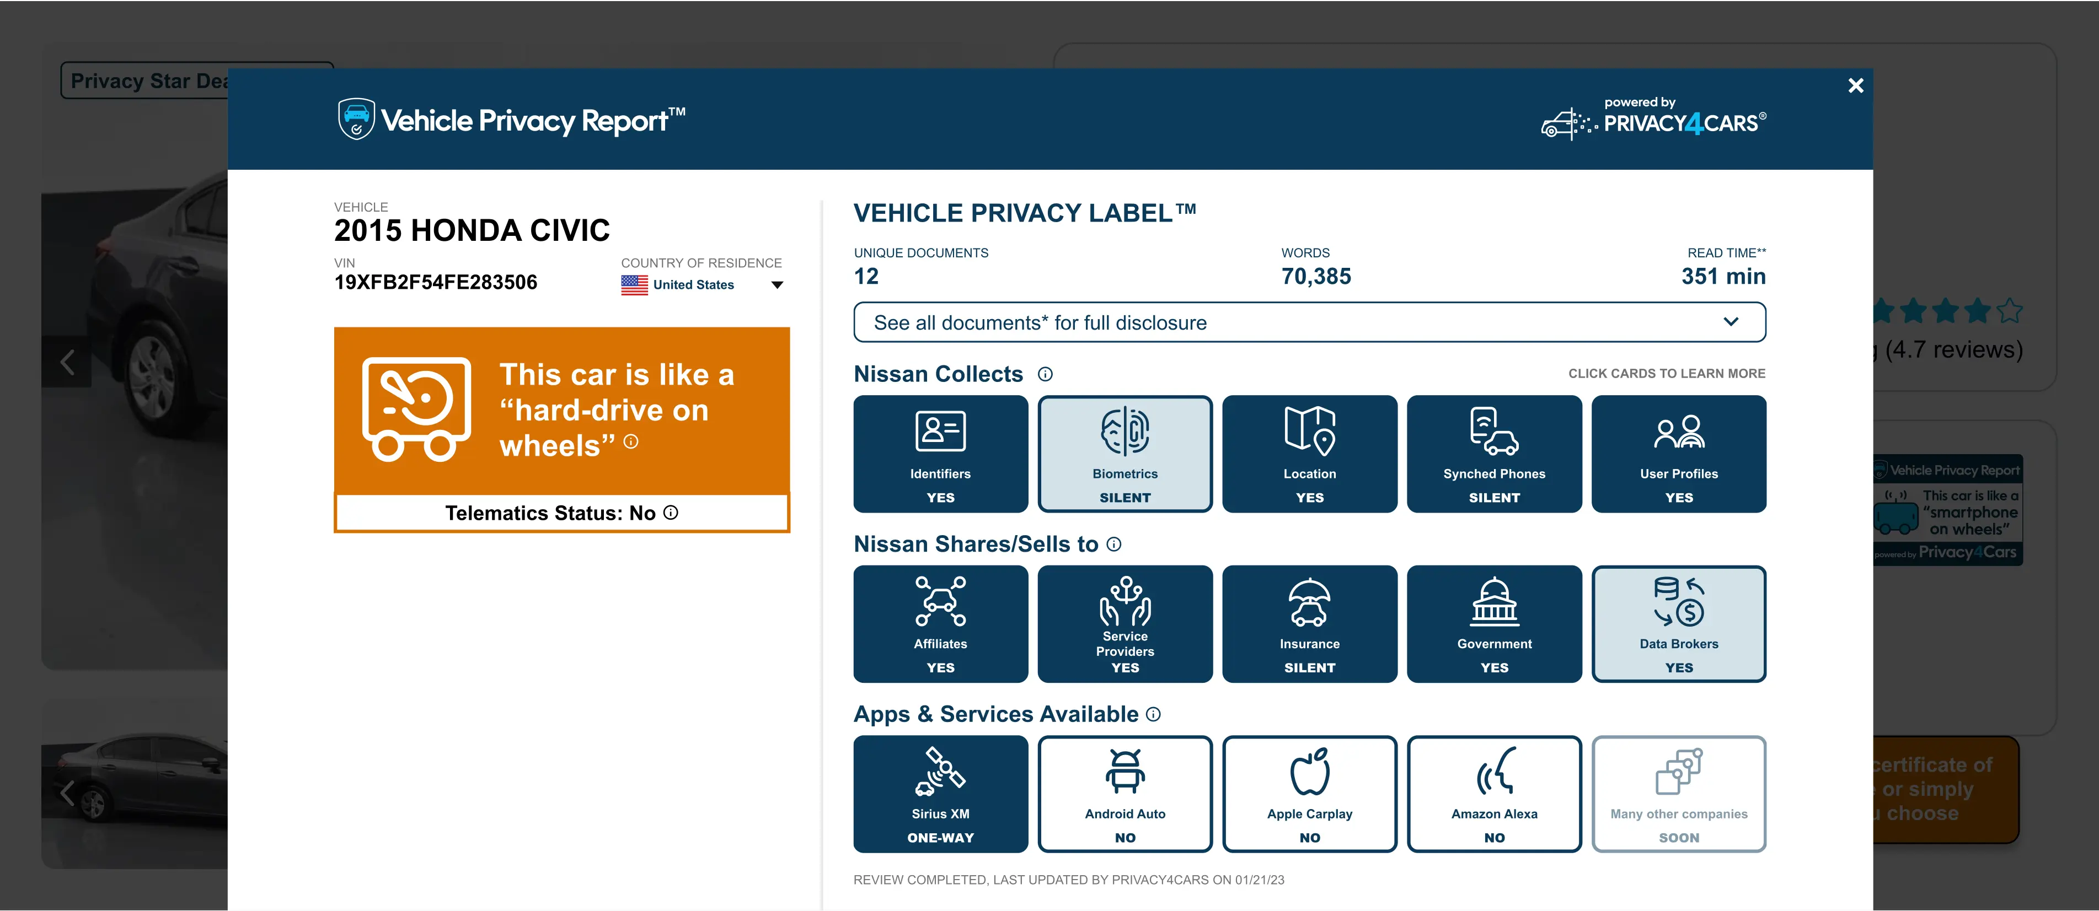The image size is (2099, 911).
Task: Click the Privacy4Cars logo
Action: pyautogui.click(x=1654, y=120)
